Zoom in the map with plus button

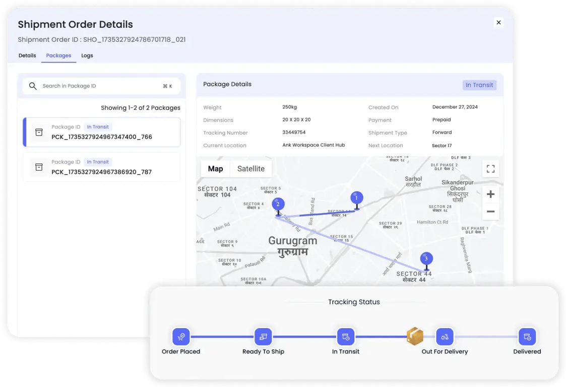click(x=490, y=194)
